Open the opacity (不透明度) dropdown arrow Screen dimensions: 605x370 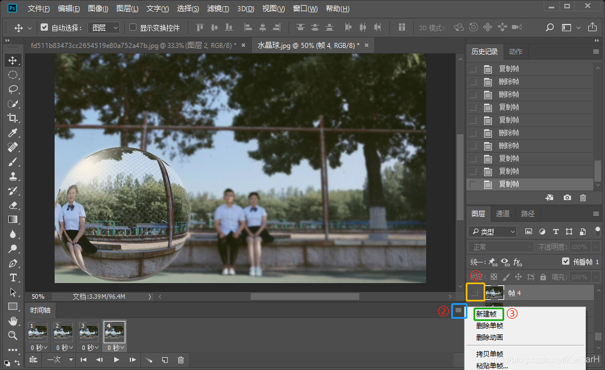click(596, 247)
